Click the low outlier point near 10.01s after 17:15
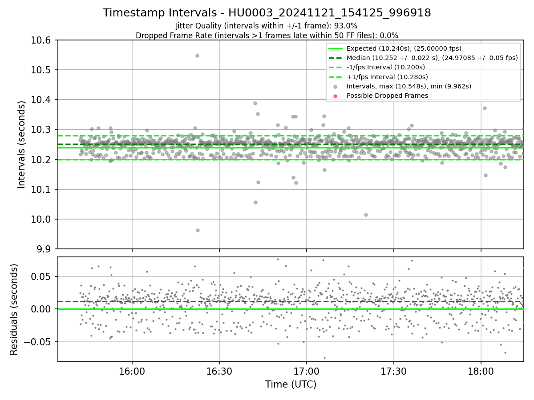This screenshot has width=534, height=400. [366, 215]
